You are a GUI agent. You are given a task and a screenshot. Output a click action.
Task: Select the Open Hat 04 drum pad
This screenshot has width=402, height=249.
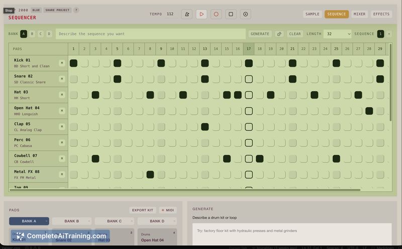pyautogui.click(x=157, y=237)
